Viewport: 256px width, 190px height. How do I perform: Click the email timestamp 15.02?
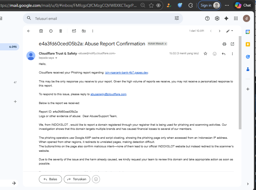184,53
